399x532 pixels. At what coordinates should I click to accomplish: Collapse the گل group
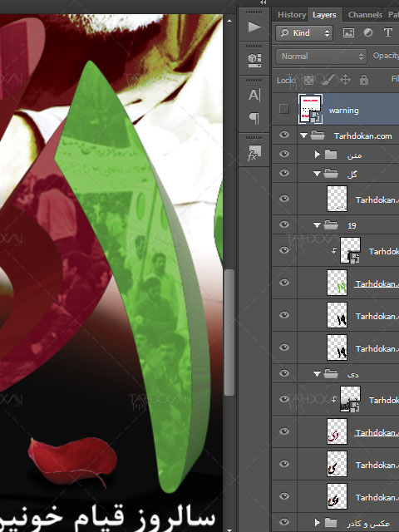point(318,174)
